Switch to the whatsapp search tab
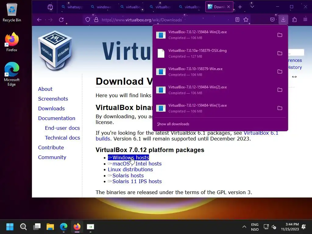The width and height of the screenshot is (312, 234). (x=72, y=7)
